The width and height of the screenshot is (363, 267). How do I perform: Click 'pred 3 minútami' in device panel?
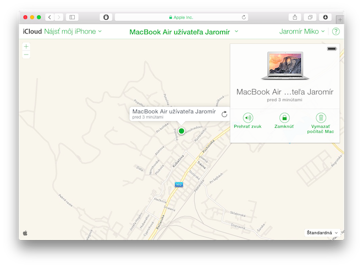pyautogui.click(x=284, y=100)
